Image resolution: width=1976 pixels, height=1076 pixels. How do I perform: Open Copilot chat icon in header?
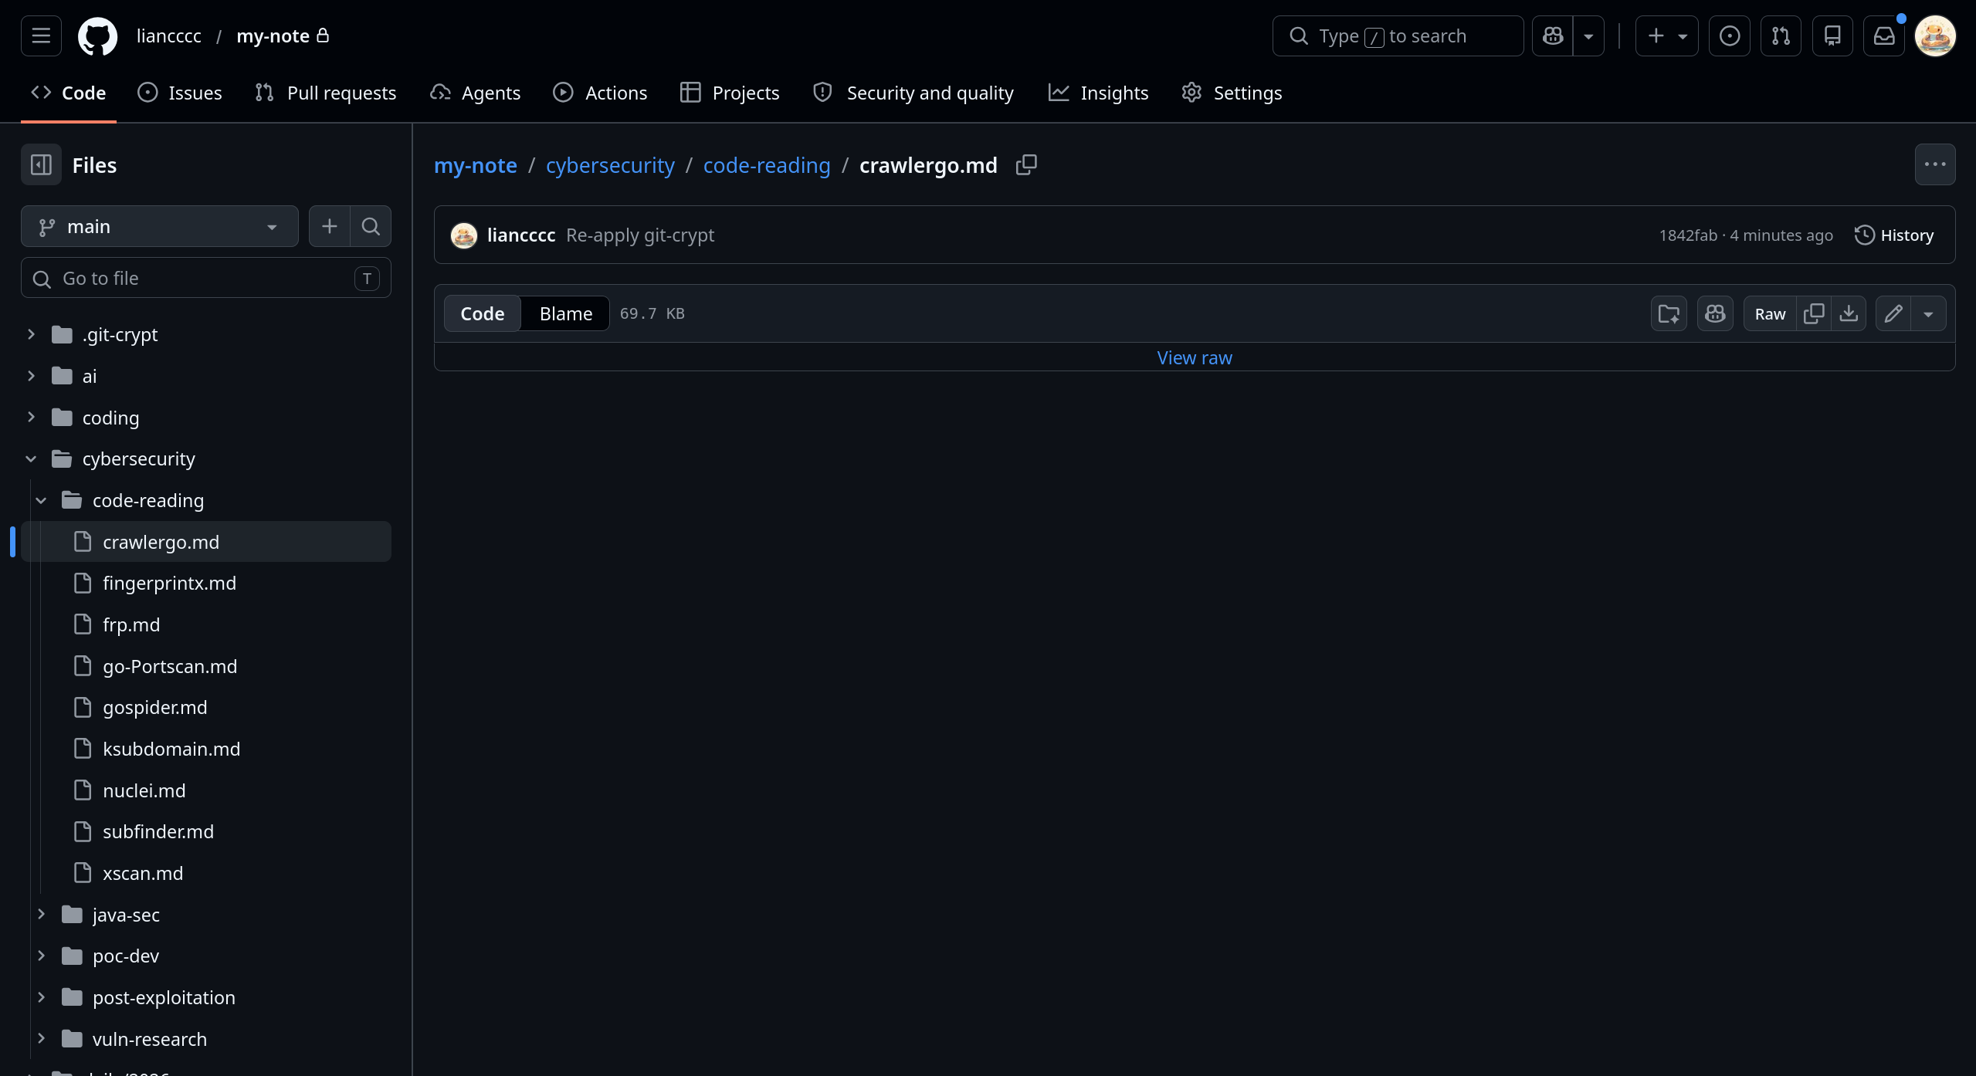click(1553, 36)
